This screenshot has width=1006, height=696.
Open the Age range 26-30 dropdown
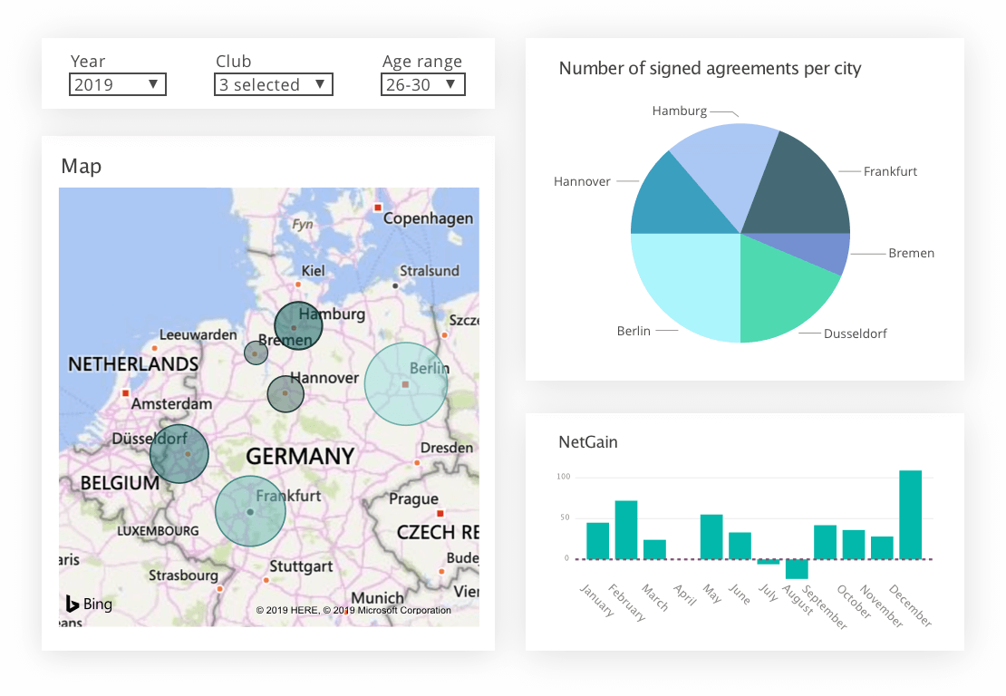pyautogui.click(x=422, y=85)
